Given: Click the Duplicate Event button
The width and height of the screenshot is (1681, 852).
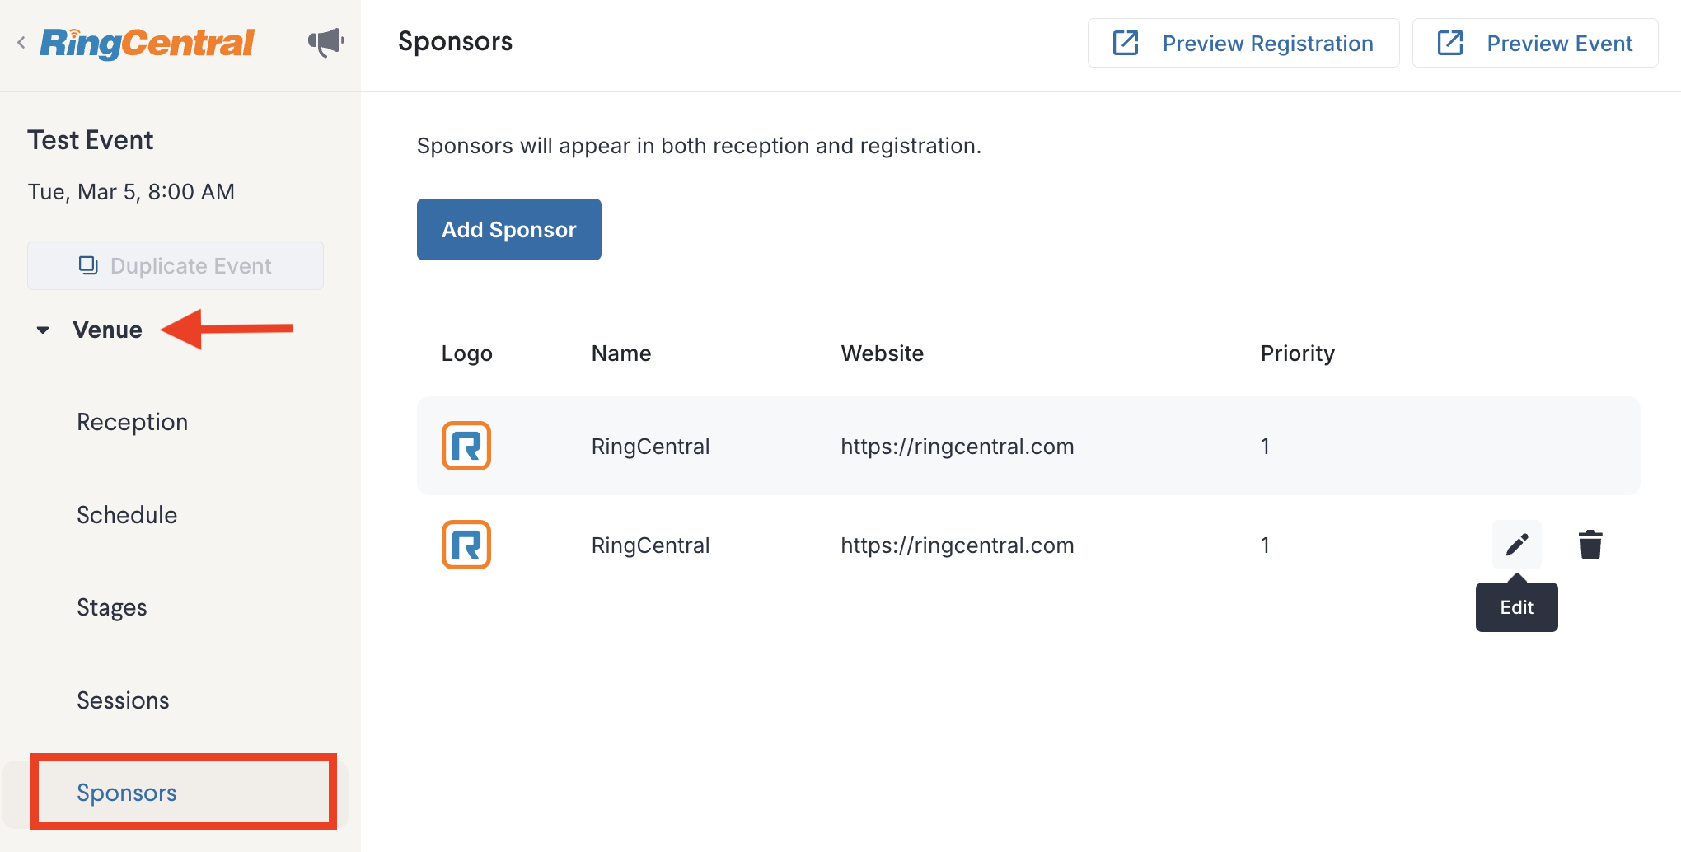Looking at the screenshot, I should pyautogui.click(x=176, y=265).
